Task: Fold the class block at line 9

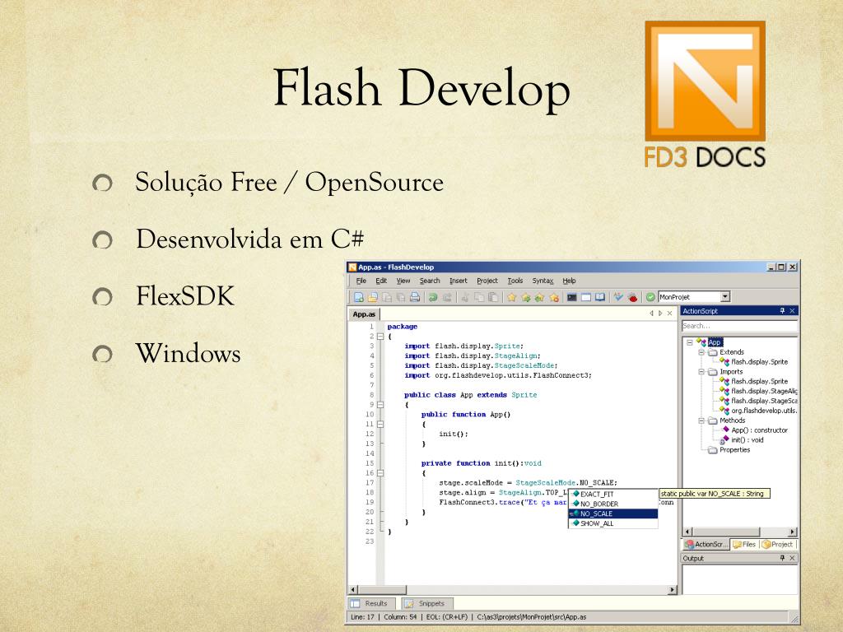Action: click(x=380, y=405)
